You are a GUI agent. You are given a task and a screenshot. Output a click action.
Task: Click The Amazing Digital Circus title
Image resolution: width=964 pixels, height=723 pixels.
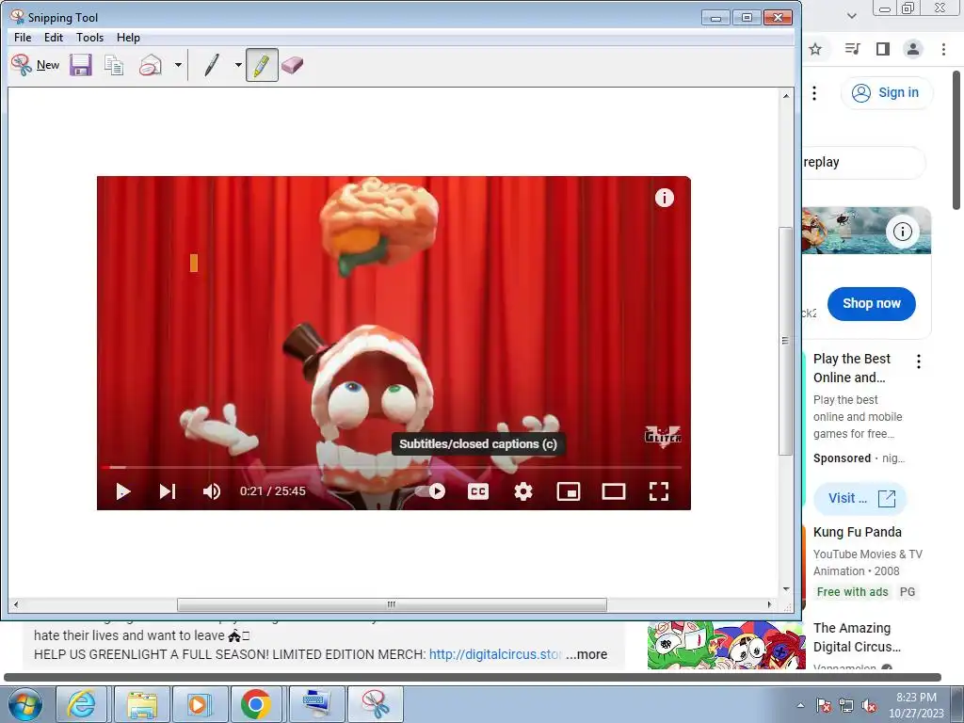point(857,637)
